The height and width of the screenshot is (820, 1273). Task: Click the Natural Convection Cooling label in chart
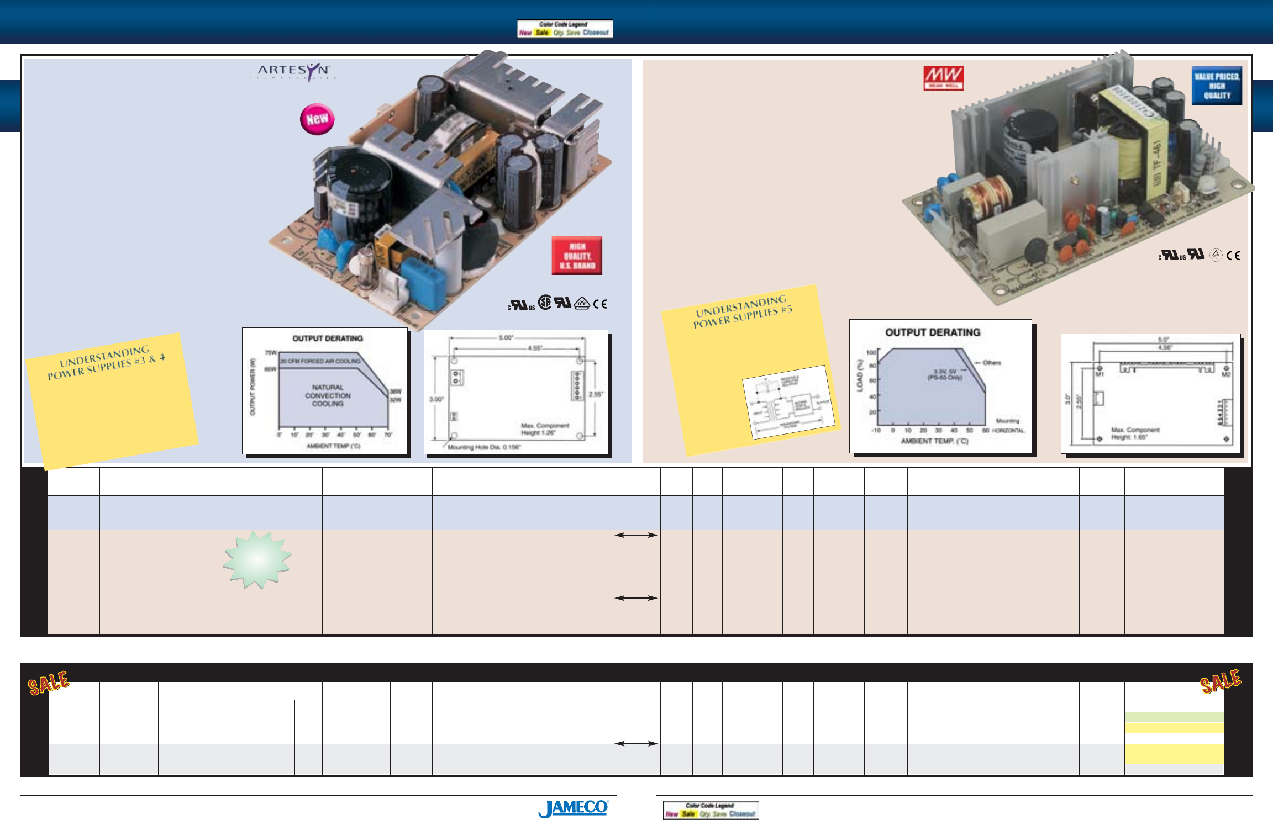328,395
